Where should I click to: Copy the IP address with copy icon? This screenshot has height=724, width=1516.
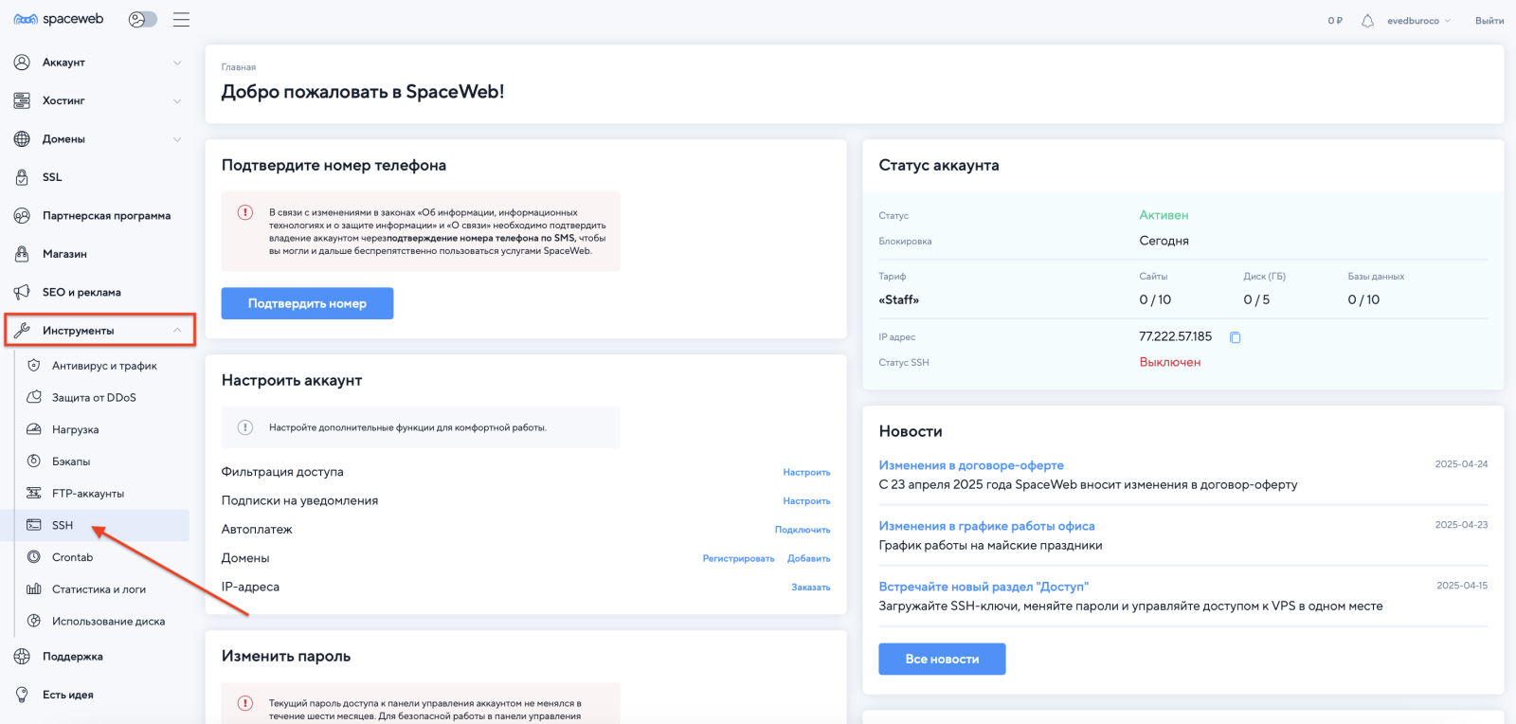[1236, 337]
